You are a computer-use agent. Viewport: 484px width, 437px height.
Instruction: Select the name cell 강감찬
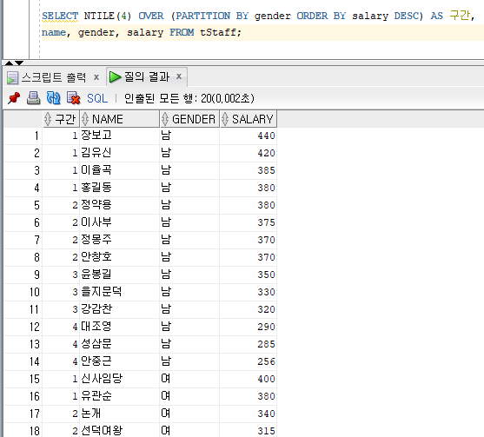[120, 309]
